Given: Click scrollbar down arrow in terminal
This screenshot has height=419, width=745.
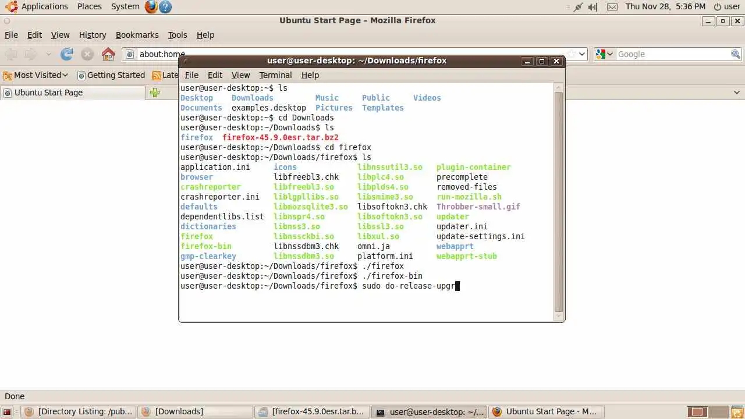Looking at the screenshot, I should (x=559, y=317).
